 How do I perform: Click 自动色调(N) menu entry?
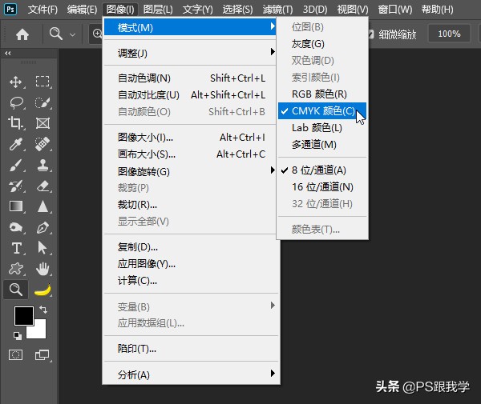click(x=190, y=78)
